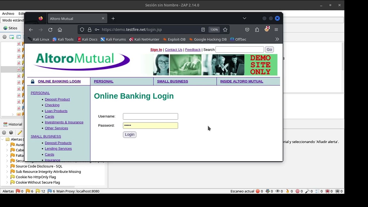Switch to Historial tab in ZAP
Image resolution: width=368 pixels, height=207 pixels.
[13, 124]
